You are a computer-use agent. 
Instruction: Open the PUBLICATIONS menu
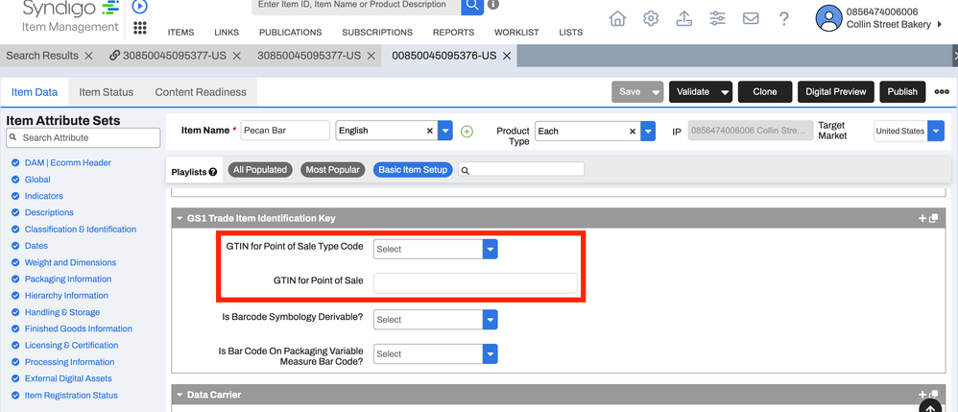point(290,33)
